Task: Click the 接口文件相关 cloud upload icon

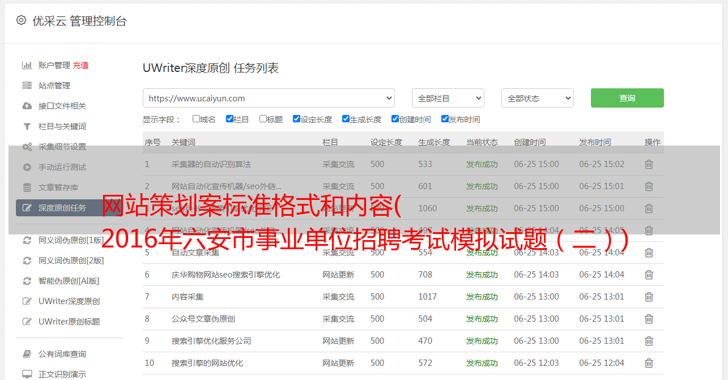Action: tap(27, 106)
